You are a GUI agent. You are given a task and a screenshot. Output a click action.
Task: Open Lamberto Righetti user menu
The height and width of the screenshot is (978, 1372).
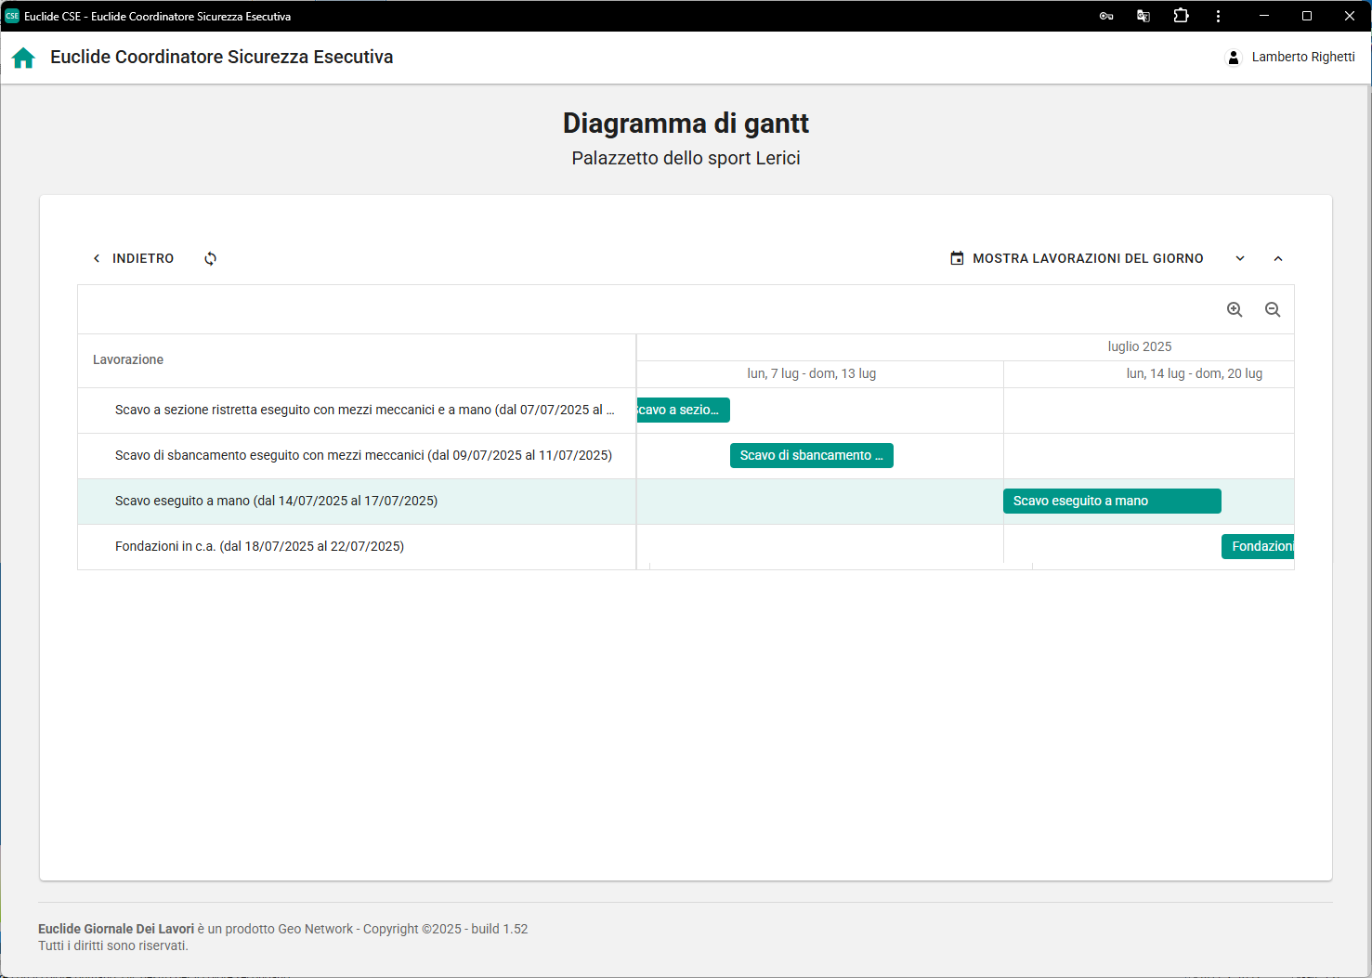(1302, 58)
